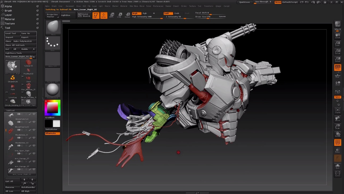The image size is (344, 194).
Task: Open the current brush thumbnail picker
Action: pyautogui.click(x=53, y=28)
